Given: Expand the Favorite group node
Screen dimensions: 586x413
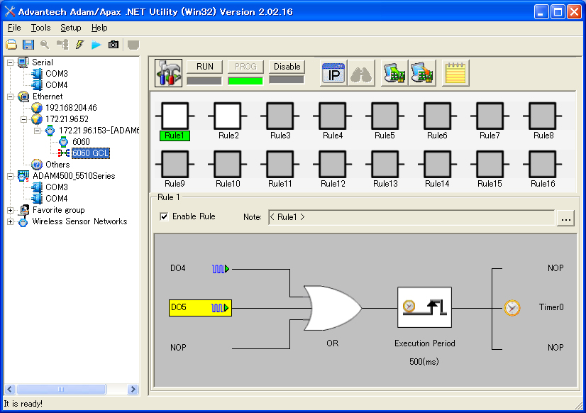Looking at the screenshot, I should 11,211.
